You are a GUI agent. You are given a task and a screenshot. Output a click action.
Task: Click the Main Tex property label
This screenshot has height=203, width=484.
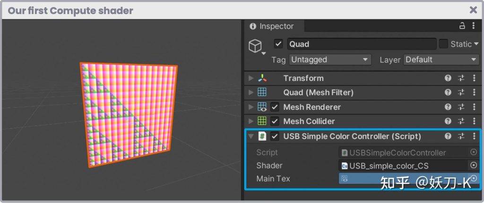tap(273, 178)
